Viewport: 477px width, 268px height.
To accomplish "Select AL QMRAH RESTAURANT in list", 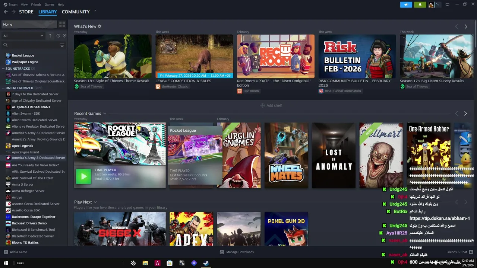I will [31, 107].
